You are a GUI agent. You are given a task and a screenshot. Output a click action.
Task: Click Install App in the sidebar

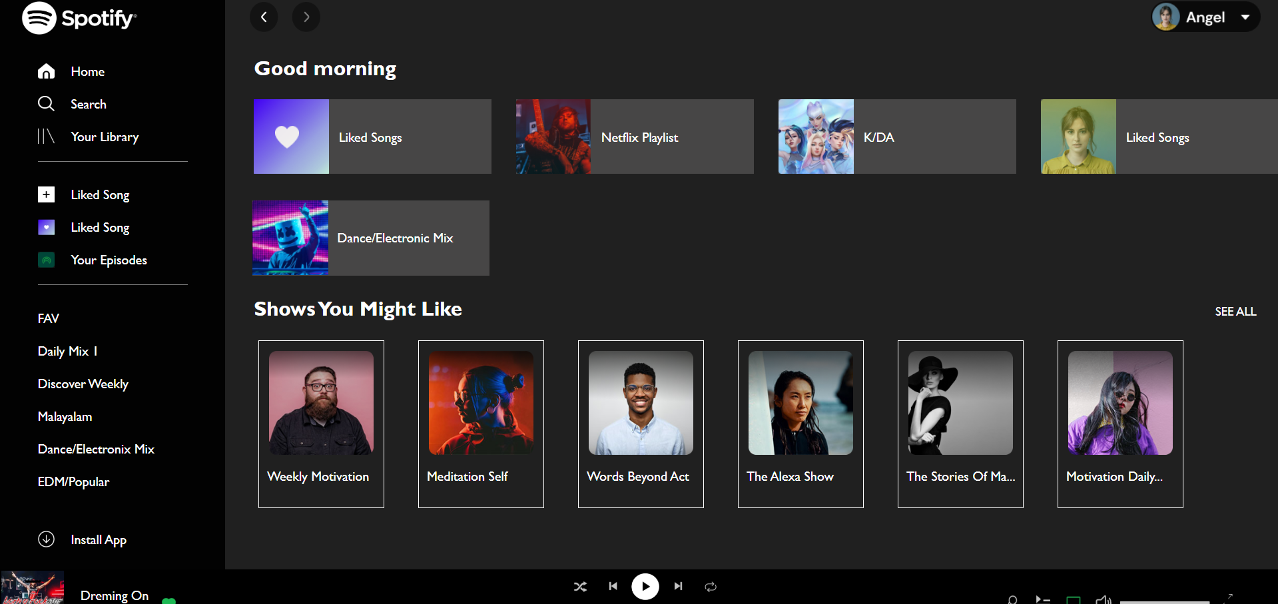[99, 539]
